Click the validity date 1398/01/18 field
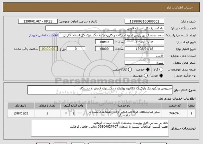The width and height of the screenshot is (203, 144). pyautogui.click(x=144, y=49)
